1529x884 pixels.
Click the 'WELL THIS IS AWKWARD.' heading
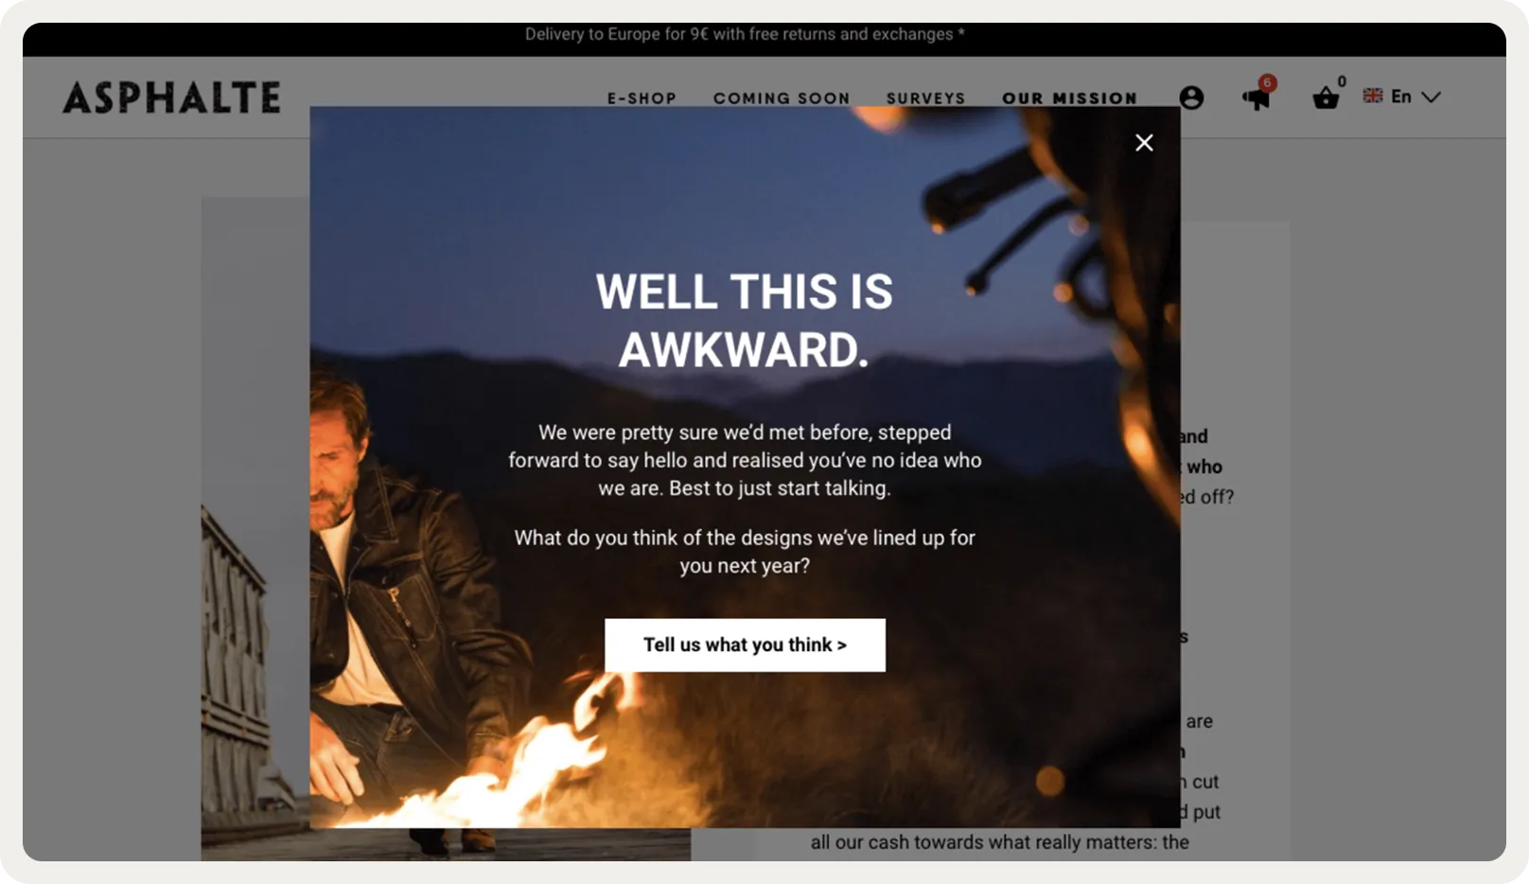point(745,321)
